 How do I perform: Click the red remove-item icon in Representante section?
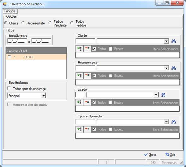click(x=87, y=75)
